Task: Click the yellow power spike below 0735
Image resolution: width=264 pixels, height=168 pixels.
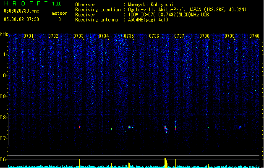Action: (x=129, y=165)
